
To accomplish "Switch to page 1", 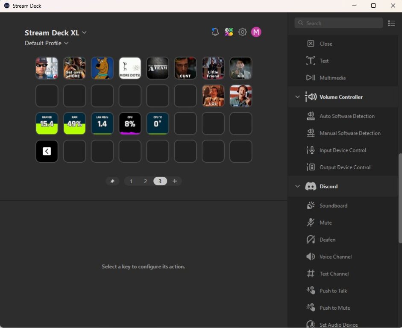I will [x=131, y=181].
